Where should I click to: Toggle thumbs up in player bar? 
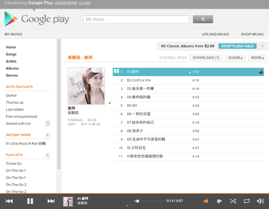(x=206, y=201)
